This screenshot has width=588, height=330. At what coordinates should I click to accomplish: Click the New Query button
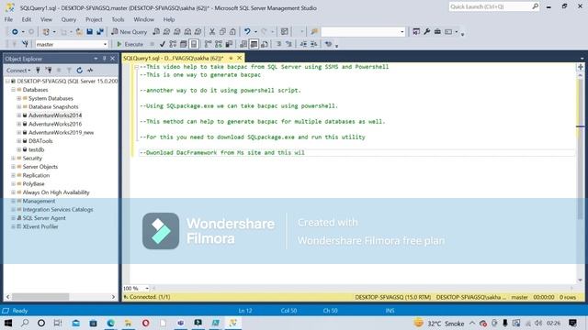tap(129, 32)
